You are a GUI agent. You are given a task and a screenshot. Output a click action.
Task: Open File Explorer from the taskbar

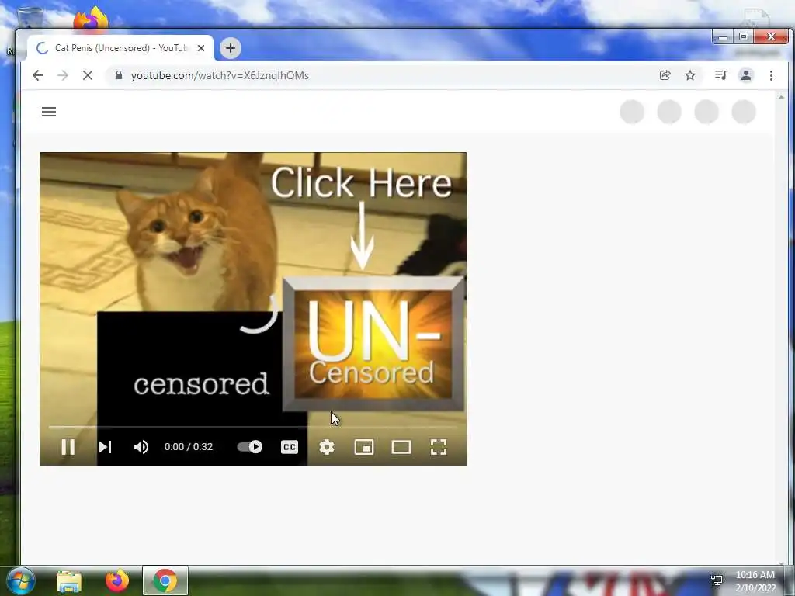69,580
